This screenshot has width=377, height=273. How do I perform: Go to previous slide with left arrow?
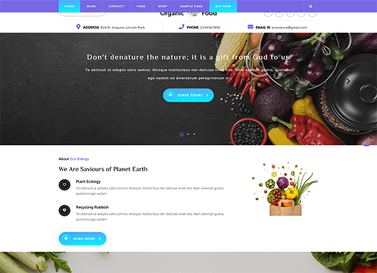coord(29,81)
